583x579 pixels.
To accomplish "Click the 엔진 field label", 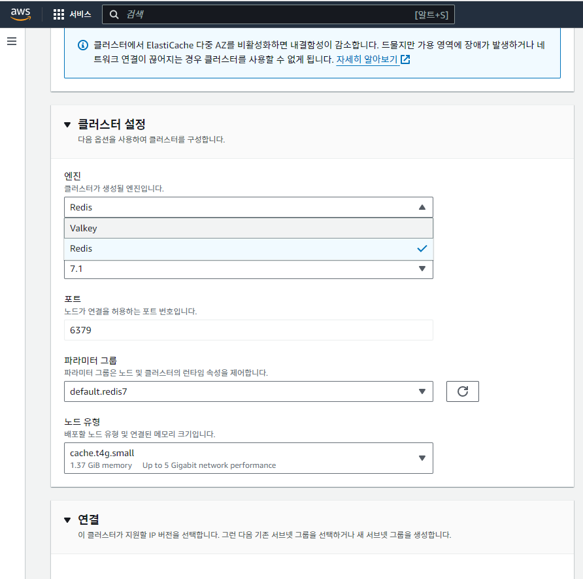I will click(73, 176).
